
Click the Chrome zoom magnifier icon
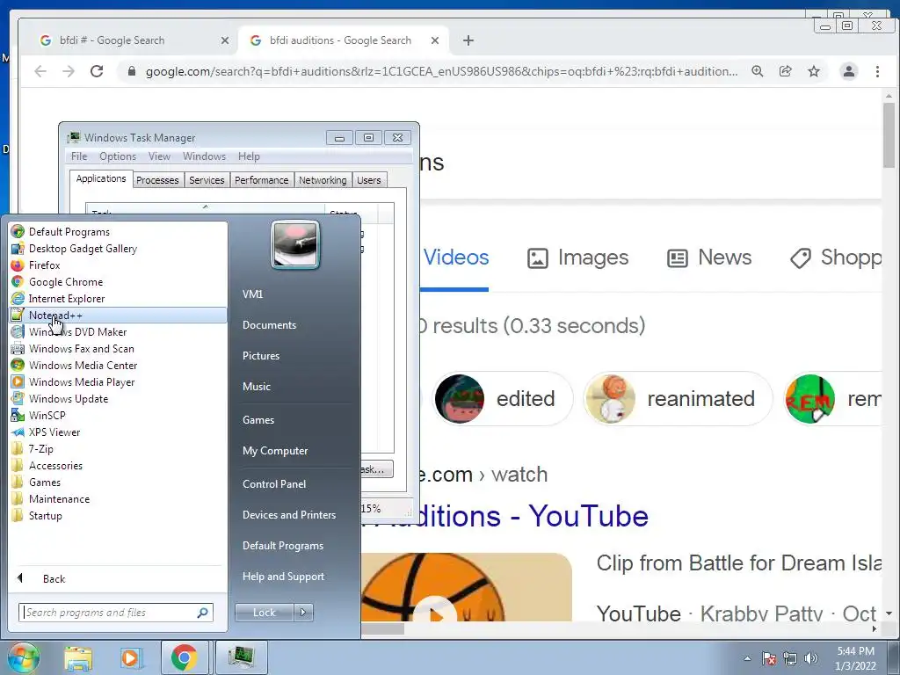[758, 71]
